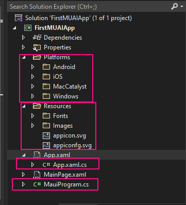Select the App.xaml.cs file

point(70,165)
